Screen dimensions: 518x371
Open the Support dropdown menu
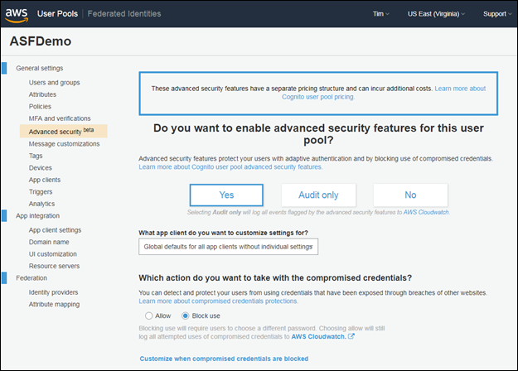[x=497, y=14]
